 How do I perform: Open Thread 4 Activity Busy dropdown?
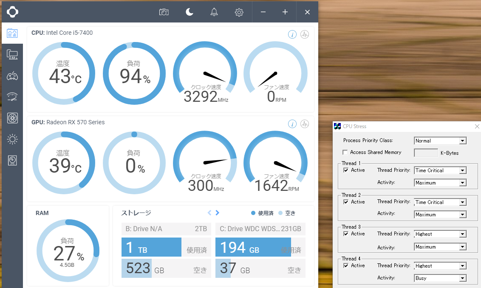tap(440, 278)
